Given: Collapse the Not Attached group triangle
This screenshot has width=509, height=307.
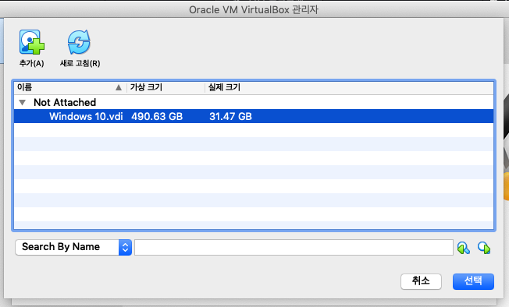Looking at the screenshot, I should tap(22, 103).
